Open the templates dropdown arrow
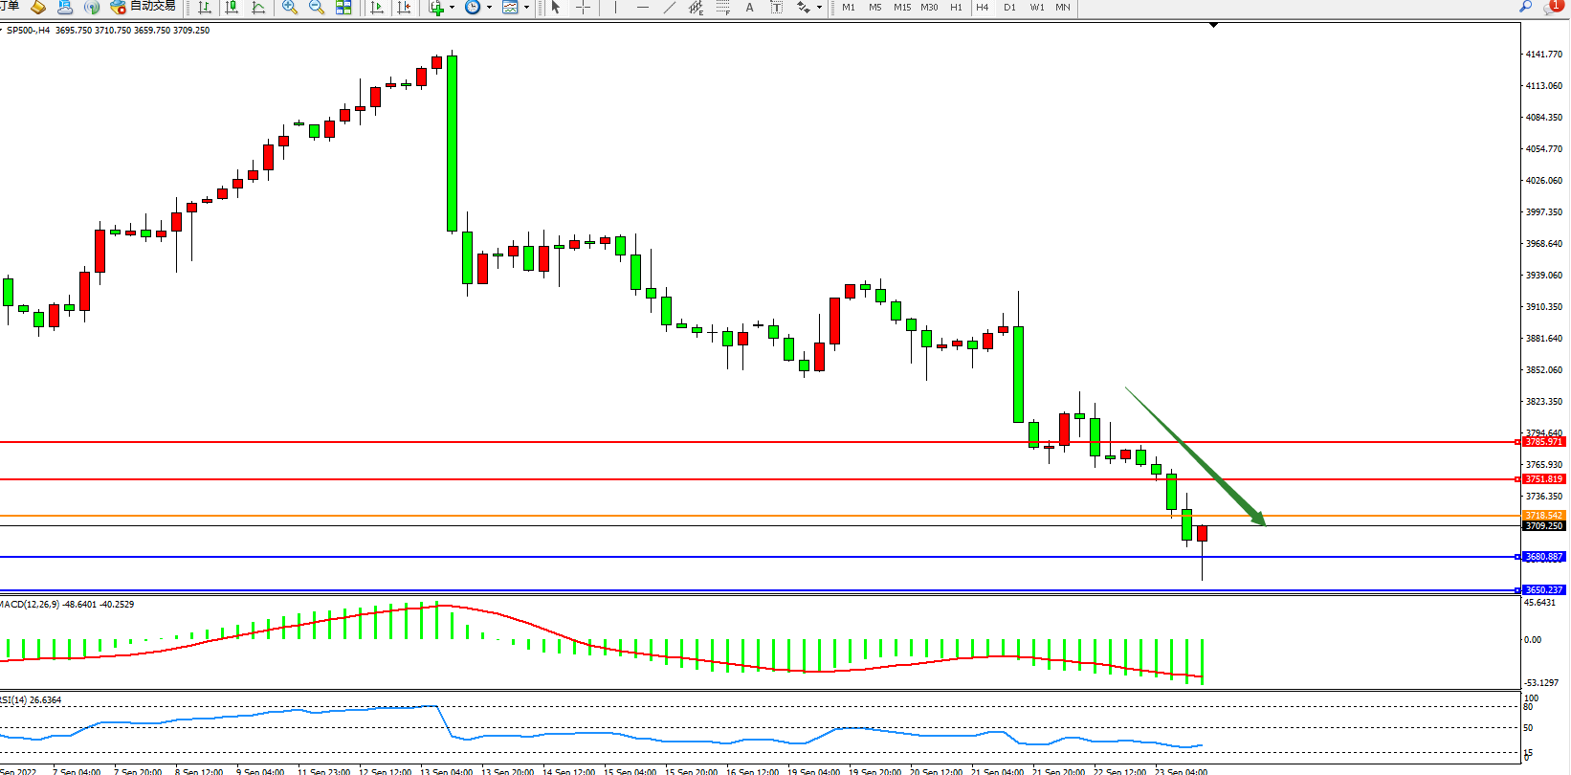The height and width of the screenshot is (775, 1571). coord(526,8)
